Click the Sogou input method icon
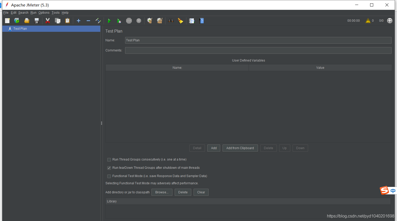The image size is (397, 221). tap(384, 190)
